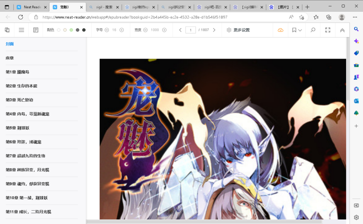Open browser settings and more menu
363x224 pixels.
click(355, 17)
